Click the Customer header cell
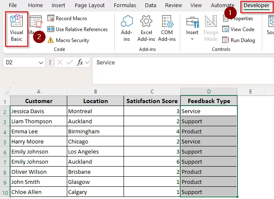This screenshot has width=274, height=199. pos(39,101)
